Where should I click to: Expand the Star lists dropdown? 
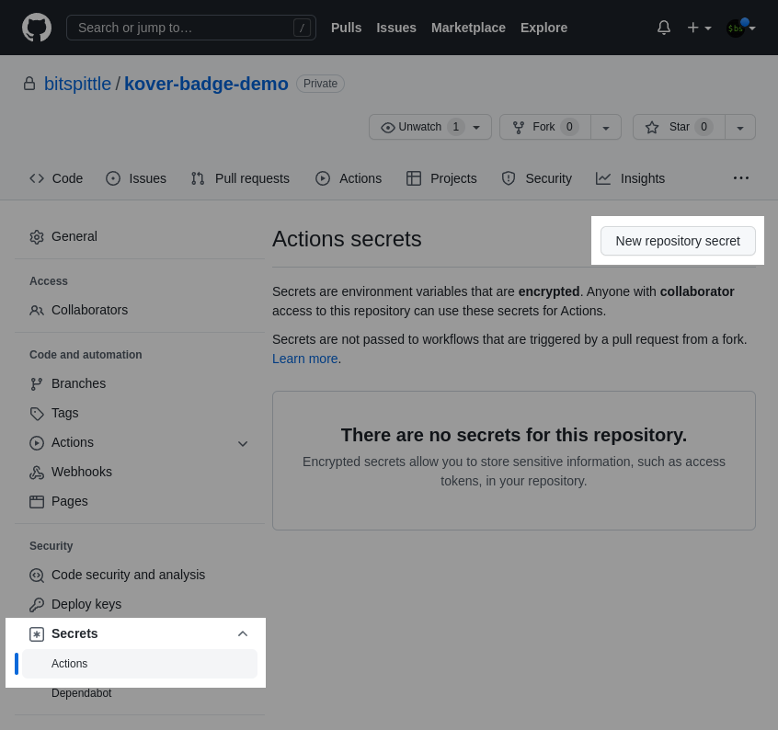click(740, 128)
